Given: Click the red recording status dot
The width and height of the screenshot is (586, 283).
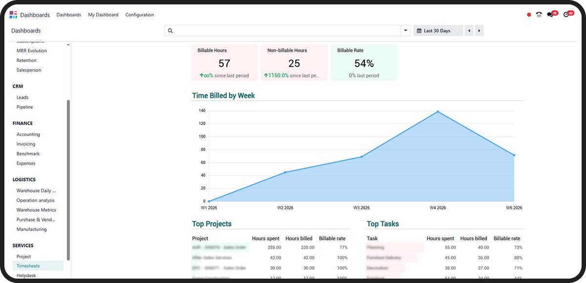Looking at the screenshot, I should pos(529,15).
